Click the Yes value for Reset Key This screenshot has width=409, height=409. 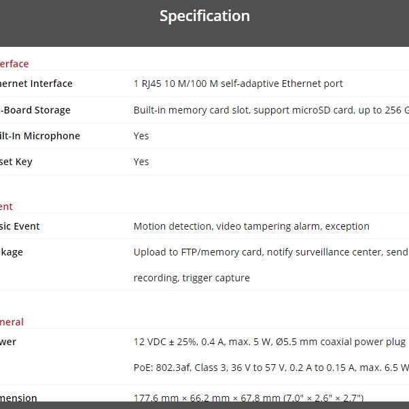click(x=141, y=162)
